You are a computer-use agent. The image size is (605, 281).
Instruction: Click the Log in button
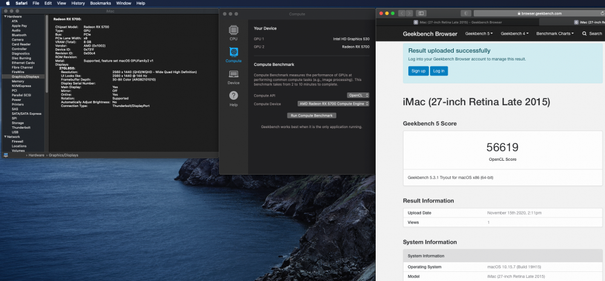439,71
